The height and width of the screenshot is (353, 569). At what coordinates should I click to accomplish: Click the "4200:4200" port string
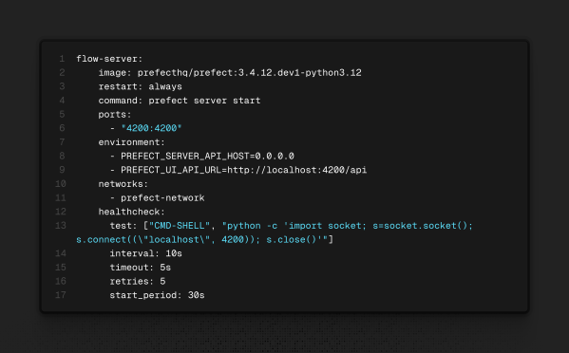[151, 128]
